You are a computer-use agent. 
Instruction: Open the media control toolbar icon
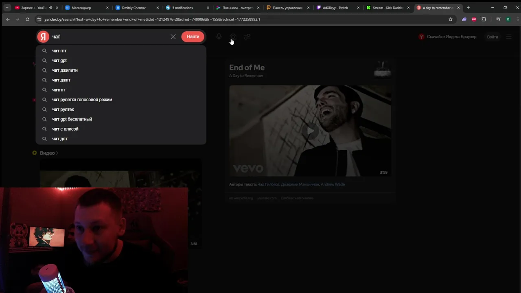[498, 19]
